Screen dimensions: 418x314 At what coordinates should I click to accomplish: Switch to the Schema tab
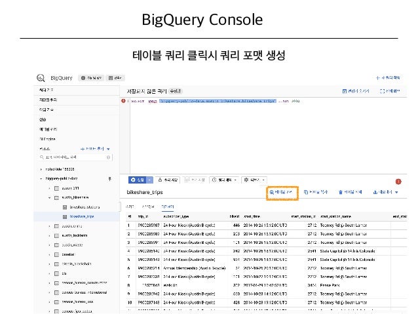[x=130, y=206]
